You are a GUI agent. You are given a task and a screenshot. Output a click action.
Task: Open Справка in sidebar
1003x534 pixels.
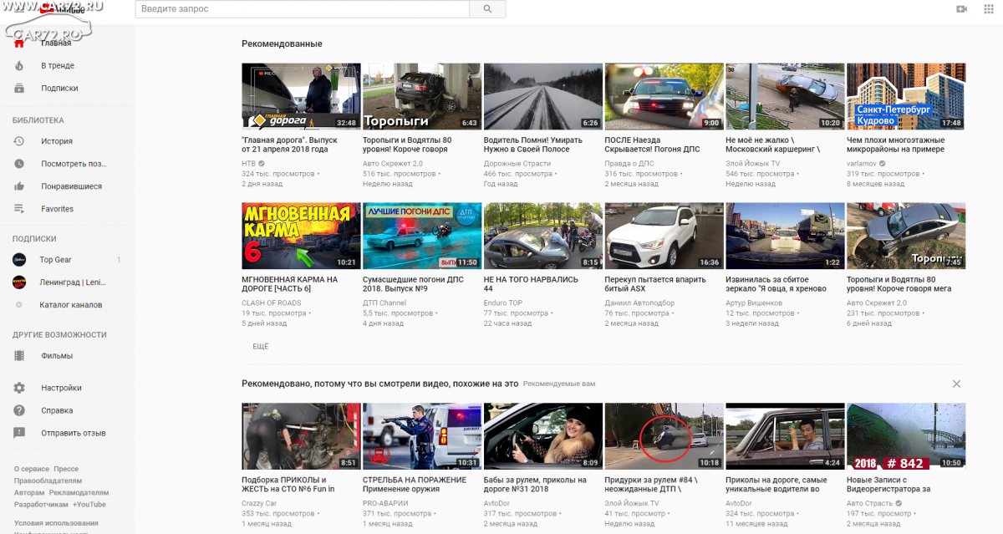(57, 410)
